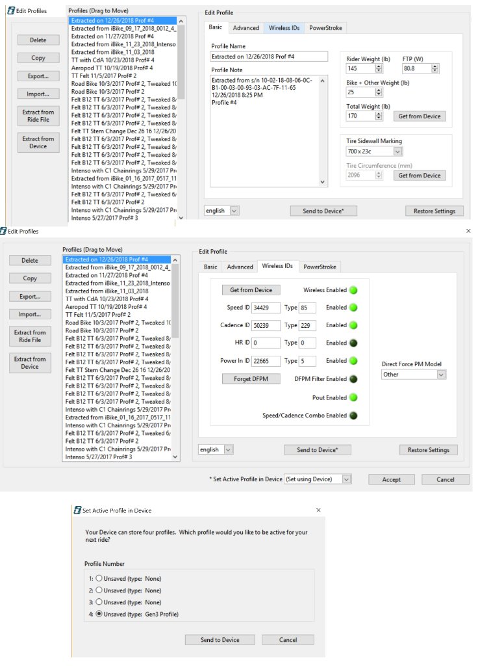Open PowerStroke tab beside the active Wireless IDs tab
This screenshot has height=666, width=478.
(320, 267)
